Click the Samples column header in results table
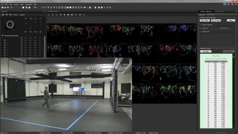 coord(216,61)
